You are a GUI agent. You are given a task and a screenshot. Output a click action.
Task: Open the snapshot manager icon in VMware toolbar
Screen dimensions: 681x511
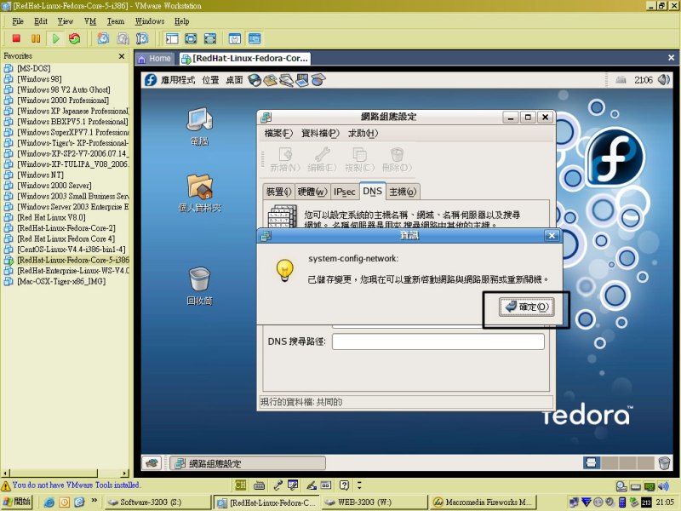[142, 38]
